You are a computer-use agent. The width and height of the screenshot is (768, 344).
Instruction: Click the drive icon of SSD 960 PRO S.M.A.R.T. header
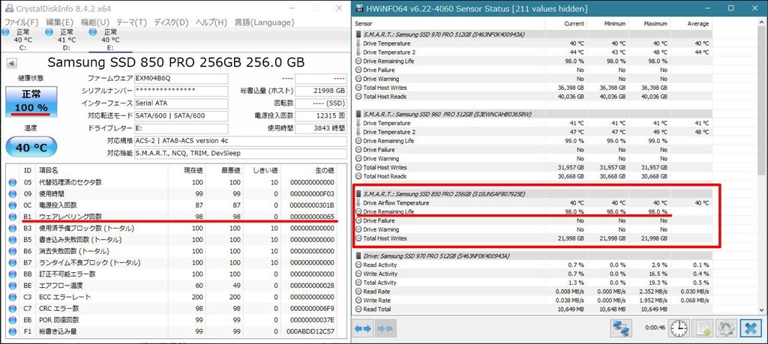click(358, 115)
